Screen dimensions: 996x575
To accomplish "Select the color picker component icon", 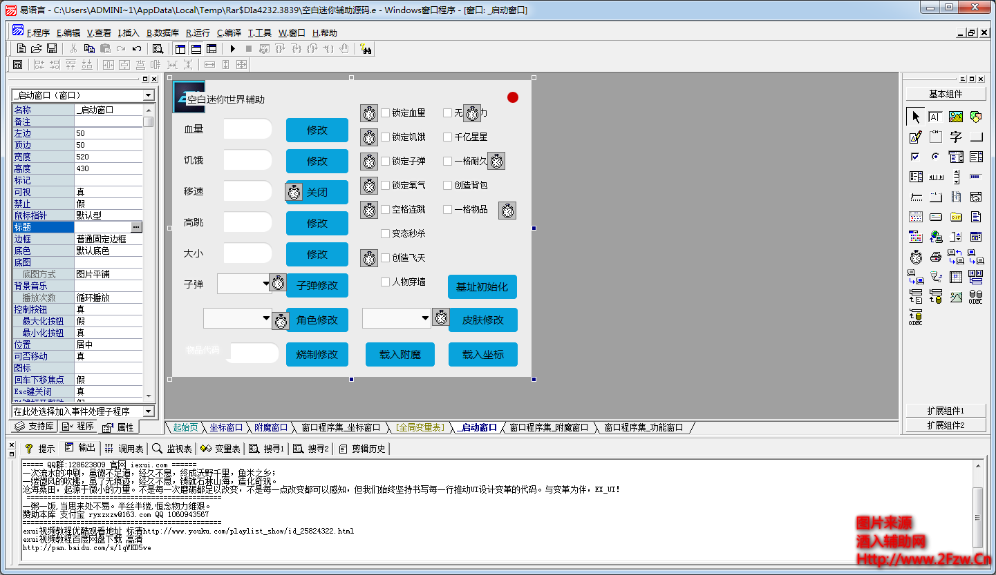I will (916, 237).
